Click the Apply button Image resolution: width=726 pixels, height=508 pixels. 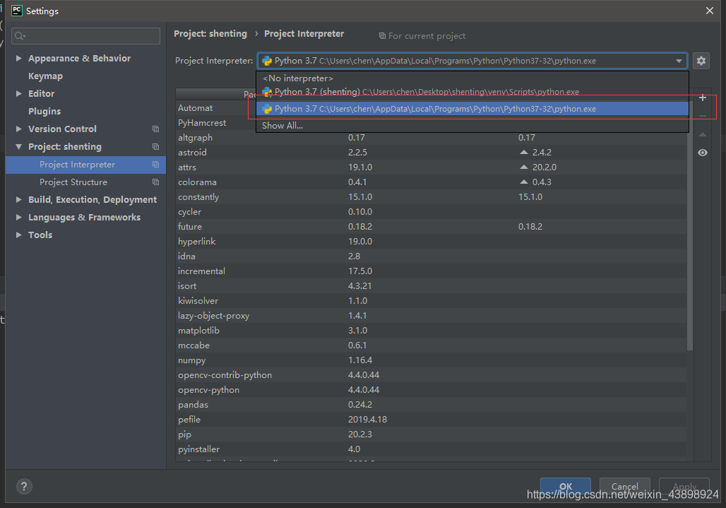[684, 486]
